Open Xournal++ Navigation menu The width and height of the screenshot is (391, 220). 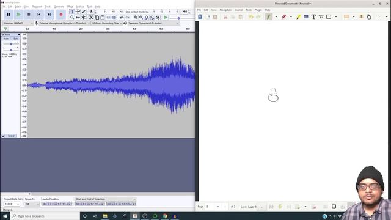[225, 10]
